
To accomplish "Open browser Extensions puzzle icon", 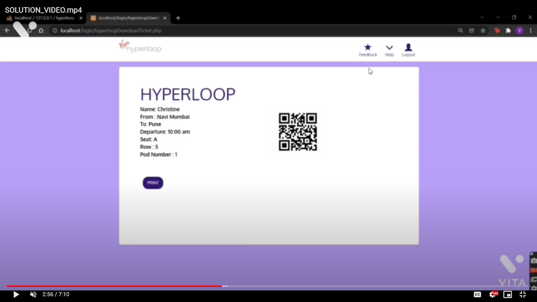I will point(507,30).
